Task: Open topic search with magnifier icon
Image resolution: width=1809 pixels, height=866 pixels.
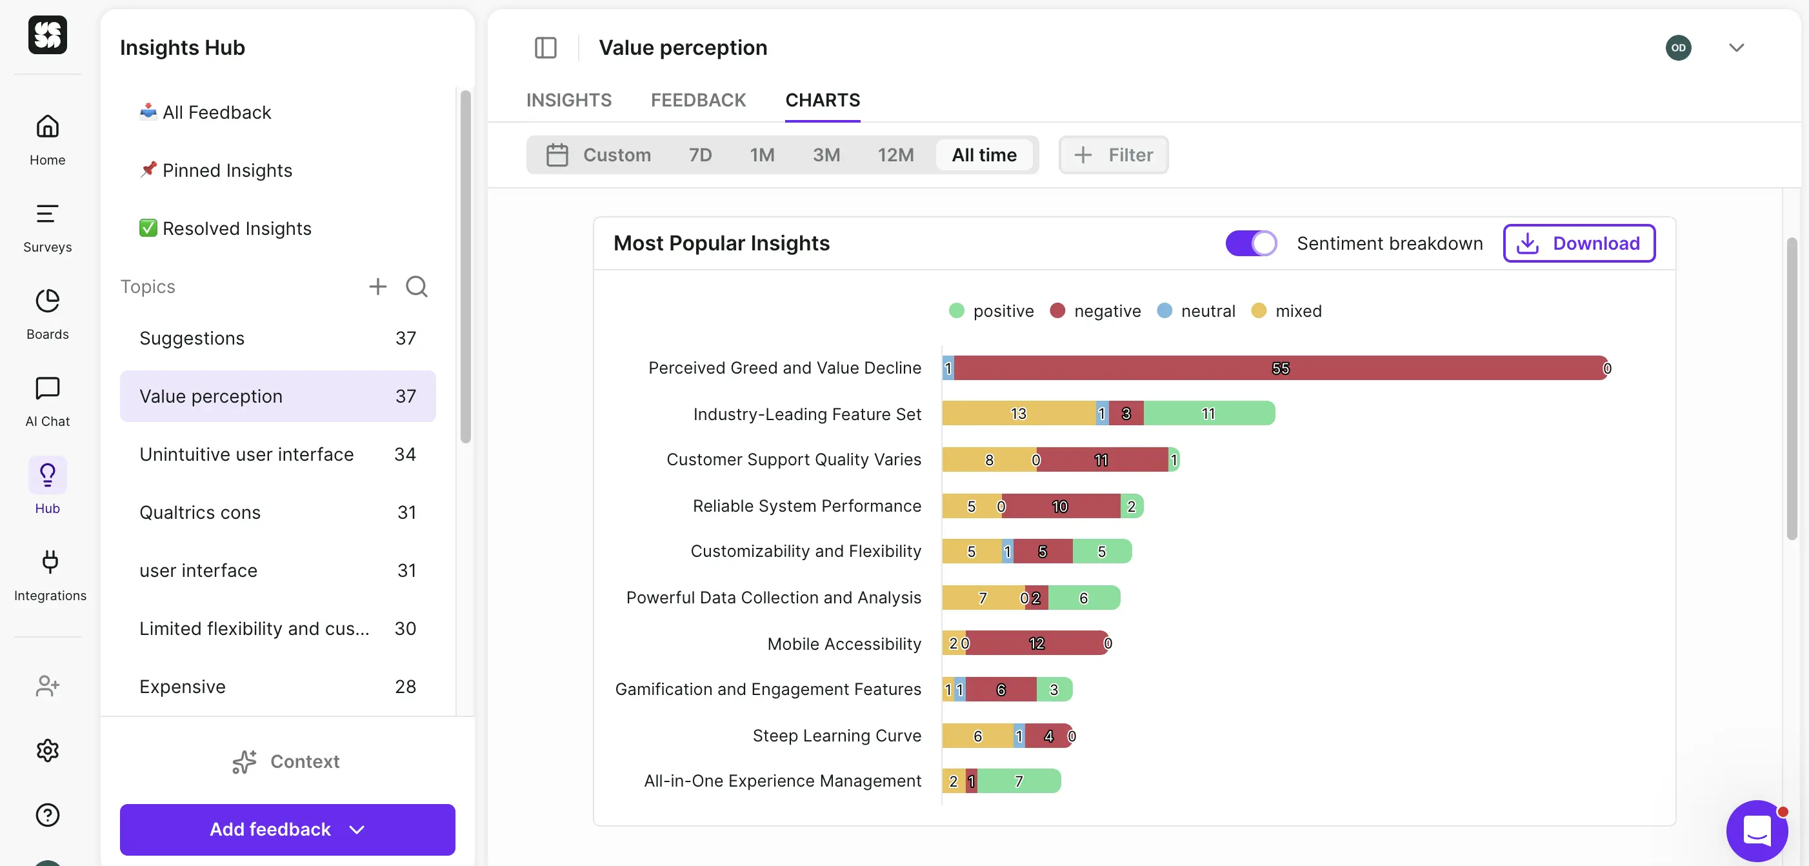Action: coord(415,287)
